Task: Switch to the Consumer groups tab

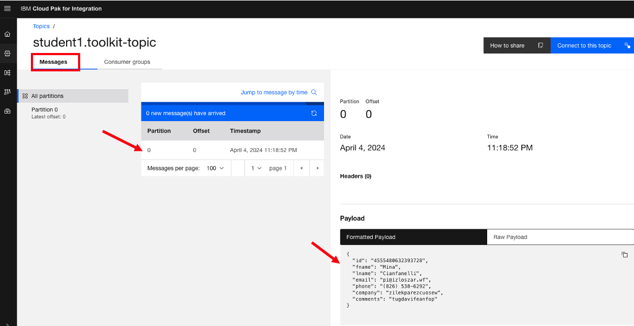Action: (127, 62)
